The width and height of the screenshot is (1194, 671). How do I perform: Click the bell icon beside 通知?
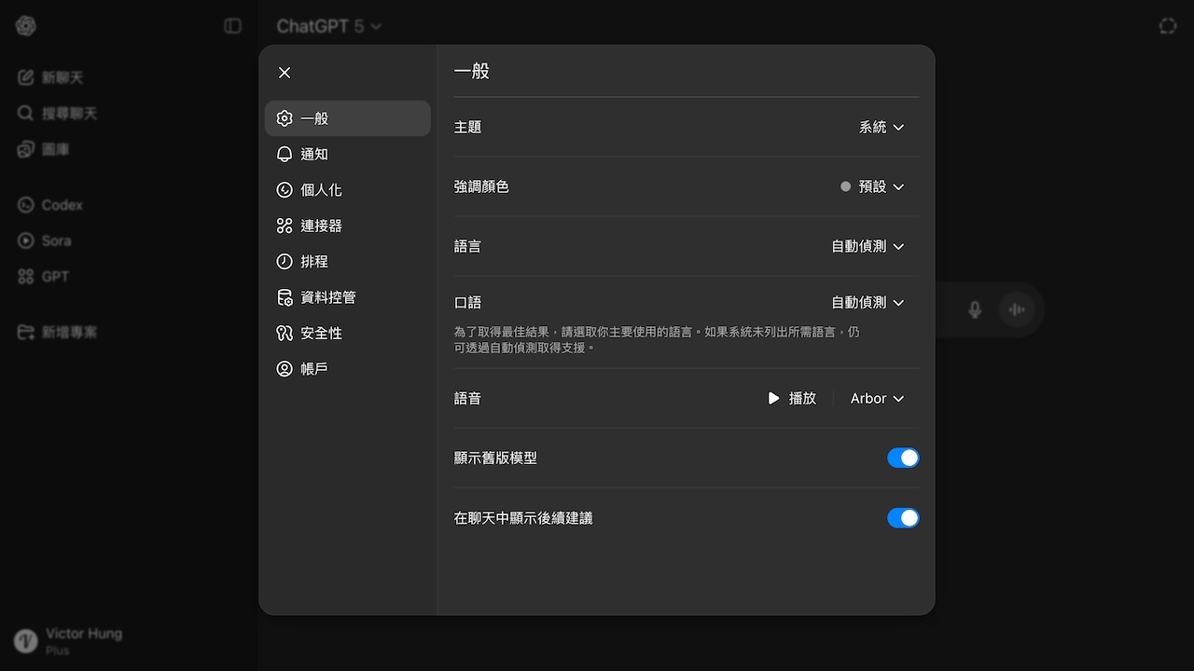coord(285,154)
